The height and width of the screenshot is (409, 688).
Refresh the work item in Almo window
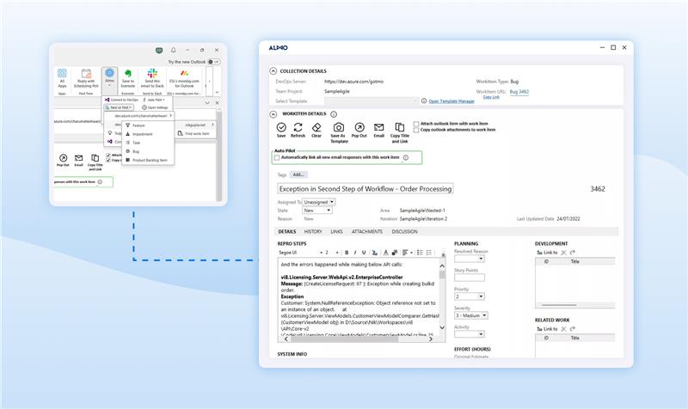(298, 127)
